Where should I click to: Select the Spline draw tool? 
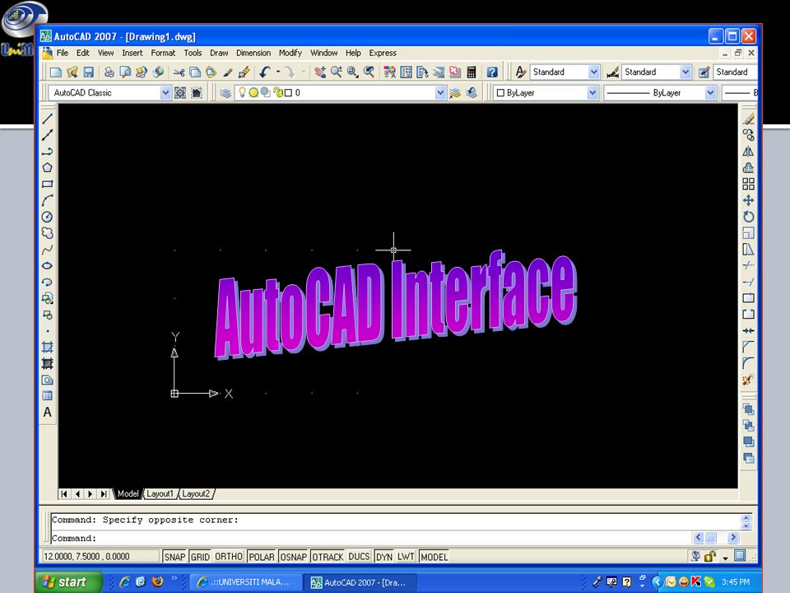pyautogui.click(x=48, y=250)
